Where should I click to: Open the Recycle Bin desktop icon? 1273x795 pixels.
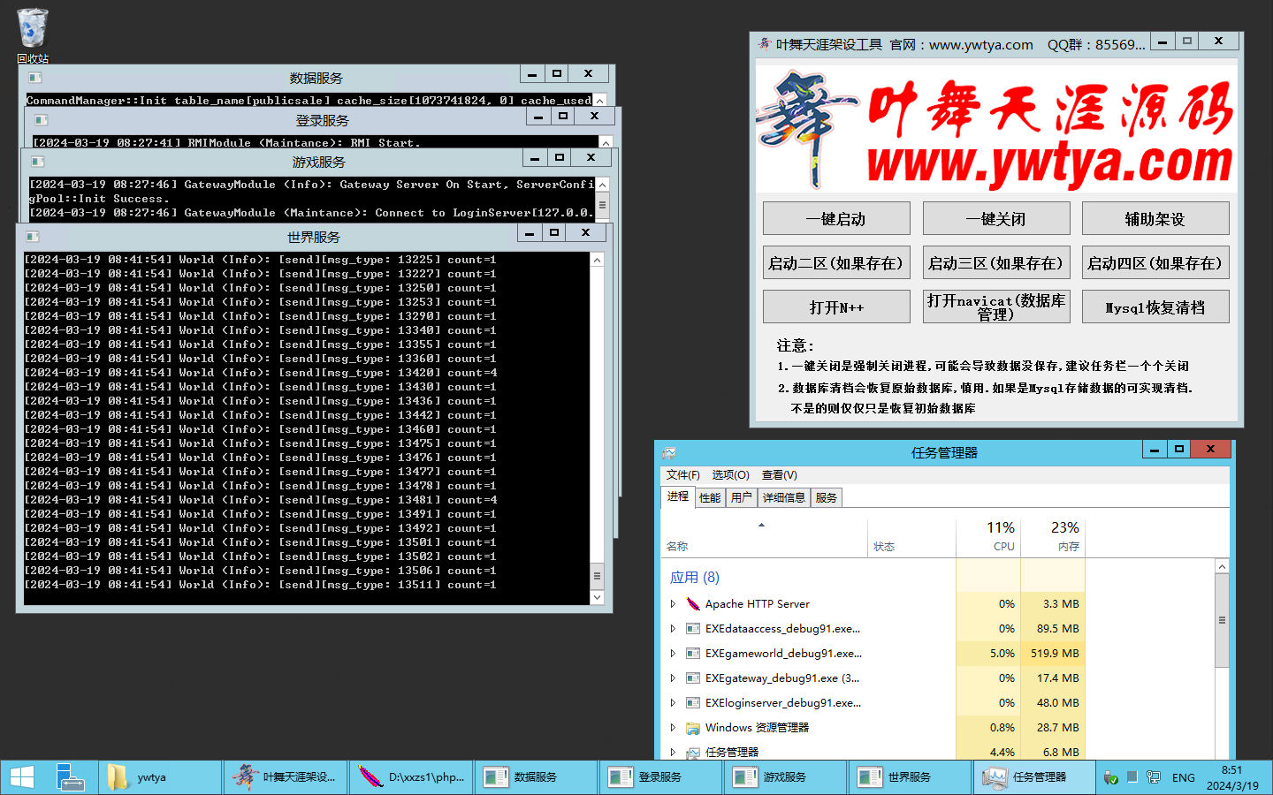point(32,35)
